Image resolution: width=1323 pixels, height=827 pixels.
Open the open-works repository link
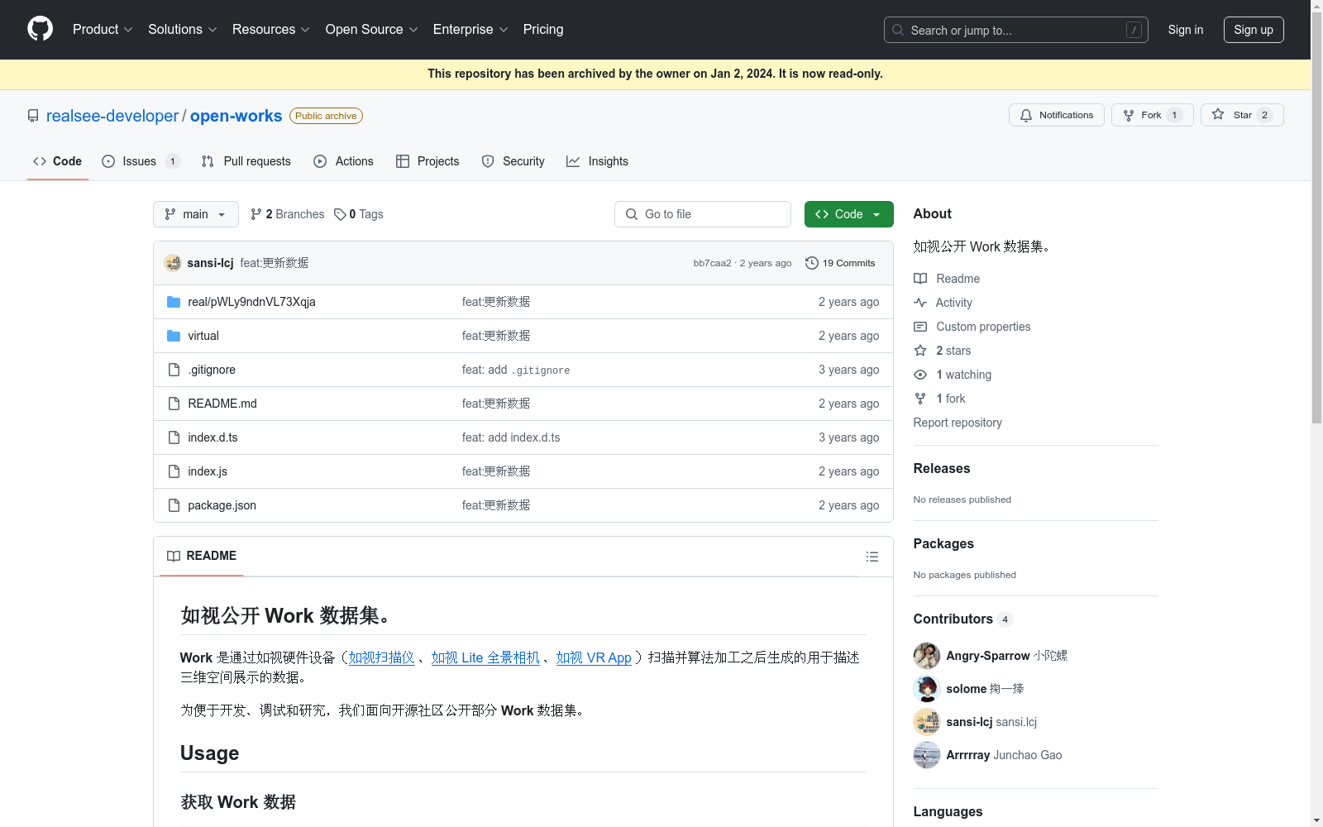pos(236,116)
